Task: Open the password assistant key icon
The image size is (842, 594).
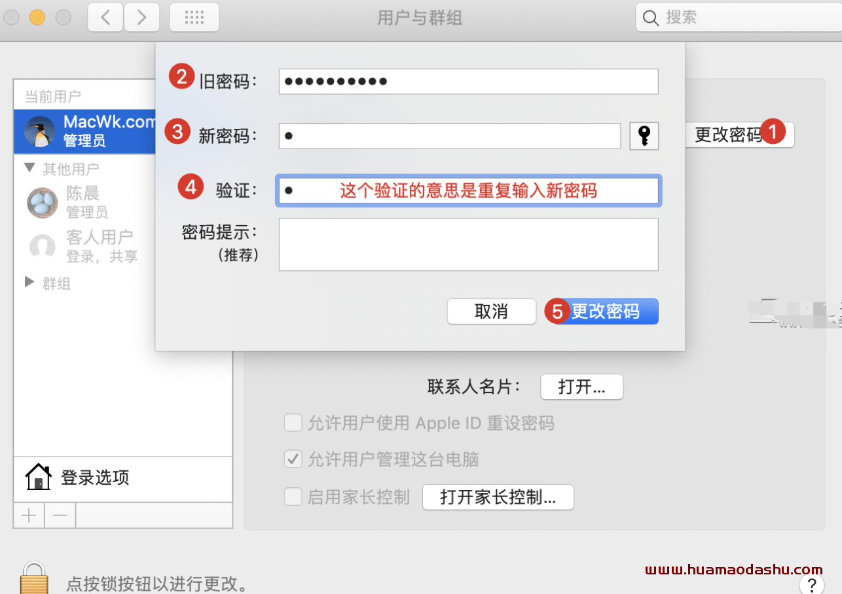Action: pos(644,136)
